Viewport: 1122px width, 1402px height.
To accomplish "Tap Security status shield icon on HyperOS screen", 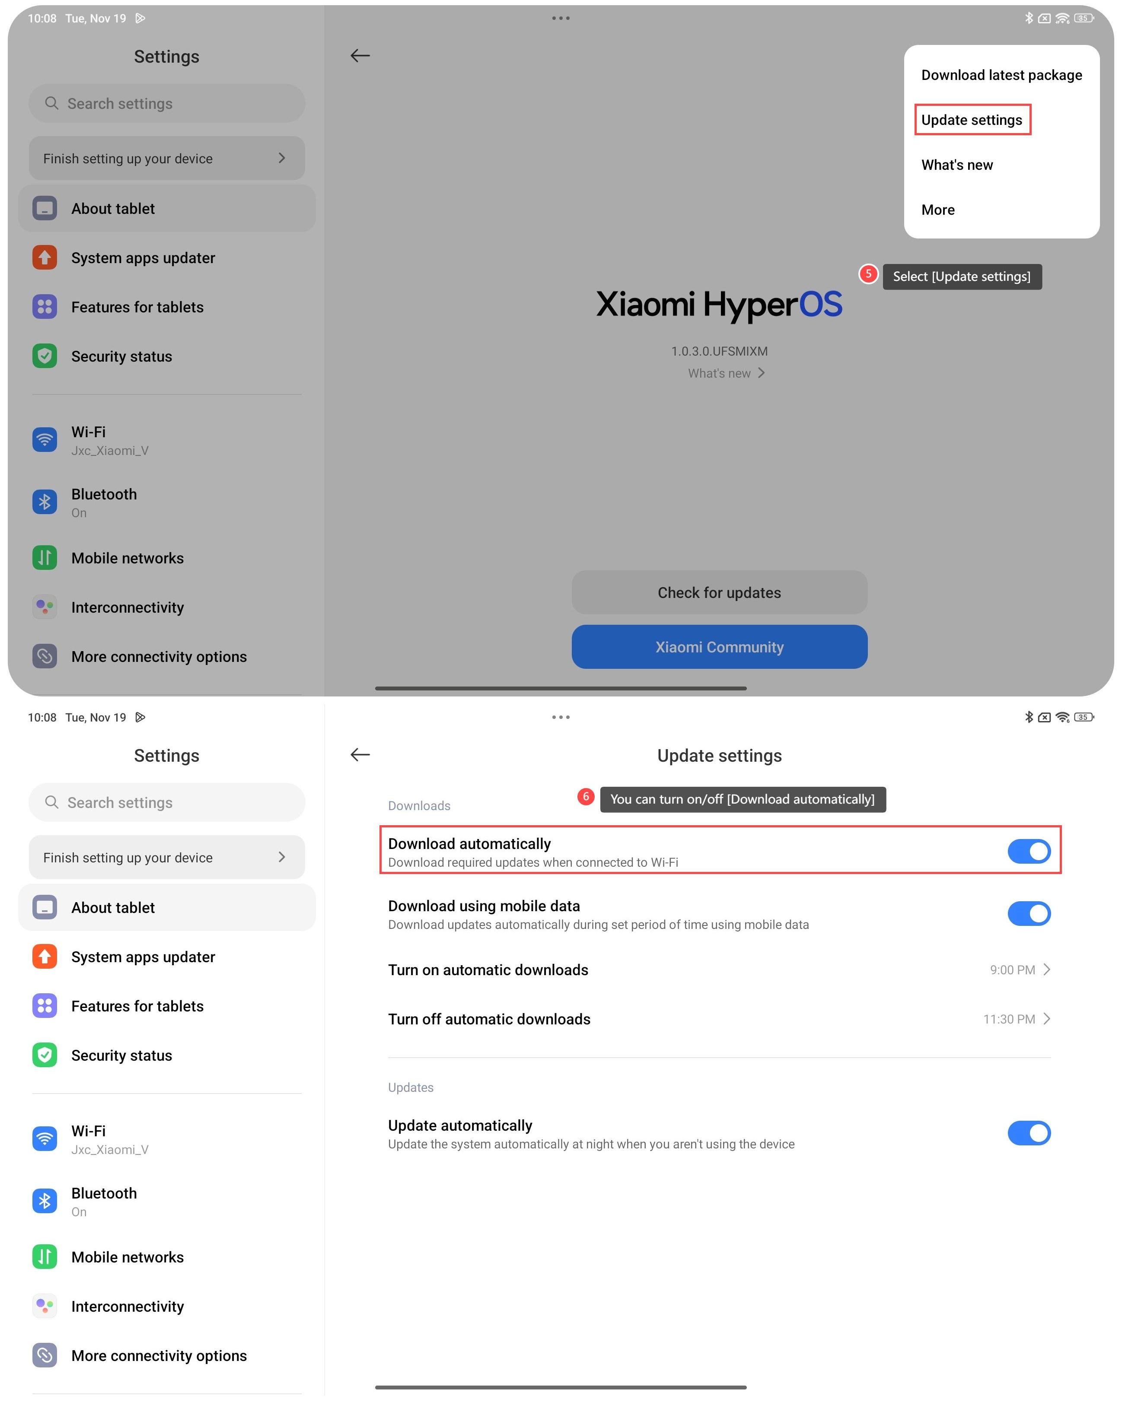I will (x=44, y=356).
